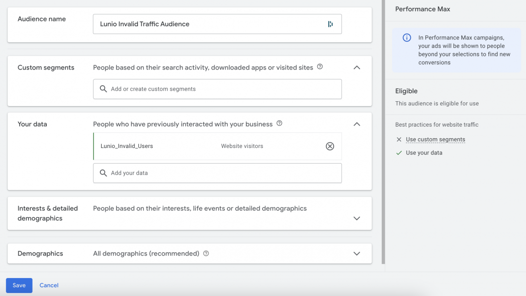The width and height of the screenshot is (526, 296).
Task: Click green checkmark beside Use your data
Action: (399, 153)
